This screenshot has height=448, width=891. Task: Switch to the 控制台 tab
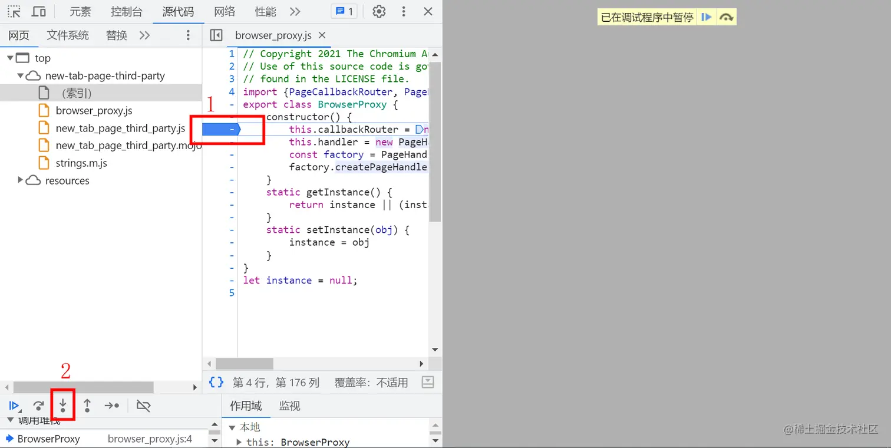(x=126, y=12)
